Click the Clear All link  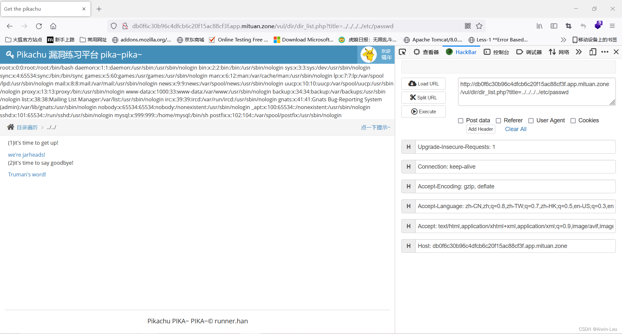[x=516, y=129]
